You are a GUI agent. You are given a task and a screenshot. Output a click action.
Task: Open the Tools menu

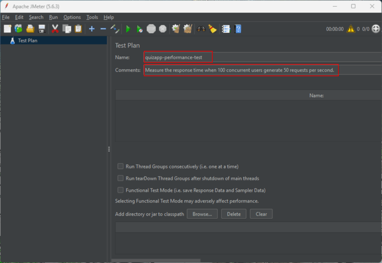(92, 17)
